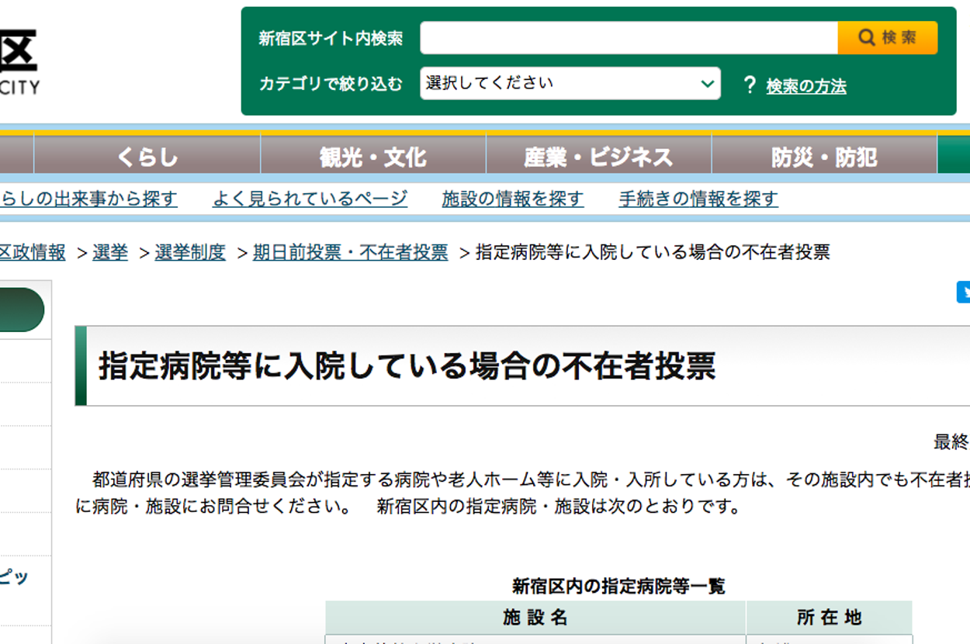
Task: Click the 施設の情報を探す link
Action: 512,199
